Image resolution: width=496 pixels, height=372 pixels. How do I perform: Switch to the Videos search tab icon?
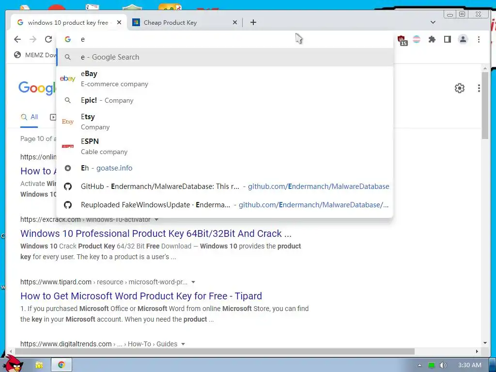53,117
